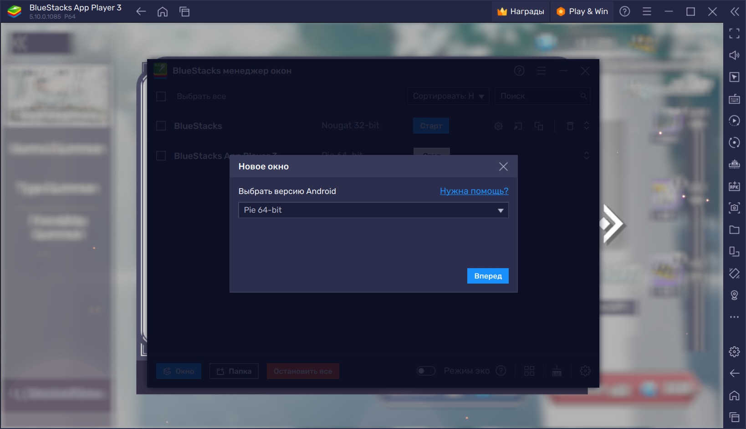Go back using title bar arrow

(141, 12)
